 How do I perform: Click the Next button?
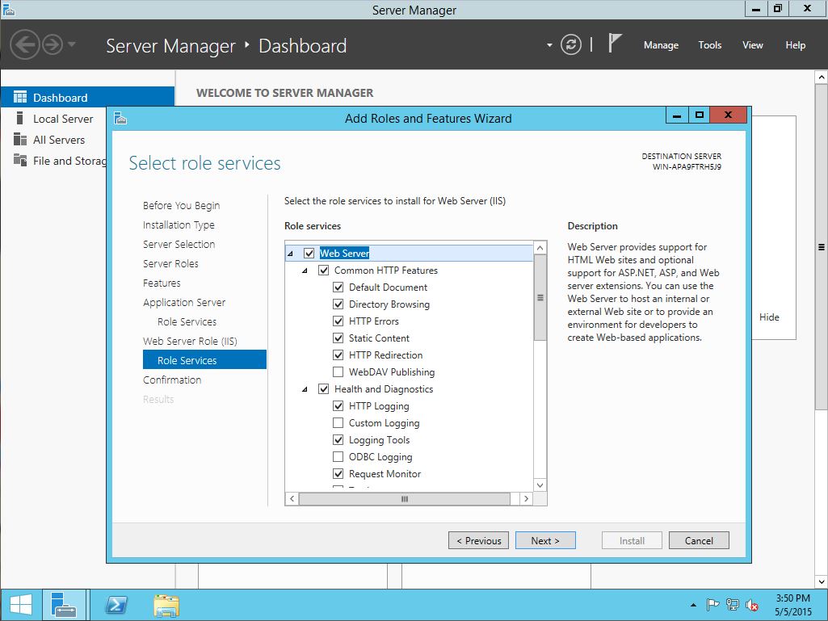(x=545, y=540)
